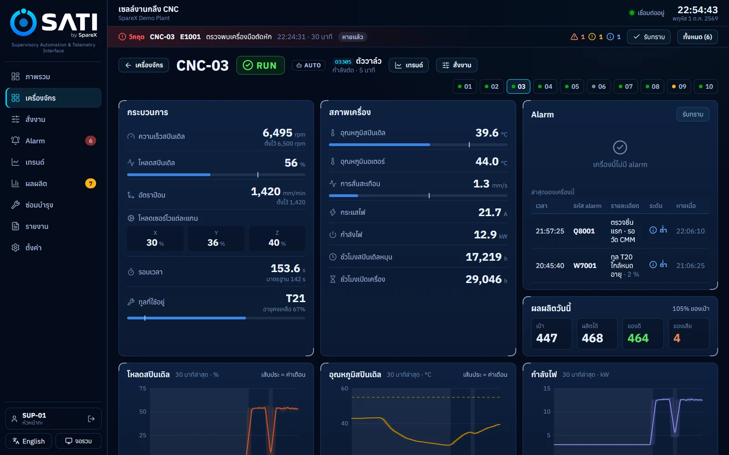729x455 pixels.
Task: Switch to machine tab 01
Action: (464, 86)
